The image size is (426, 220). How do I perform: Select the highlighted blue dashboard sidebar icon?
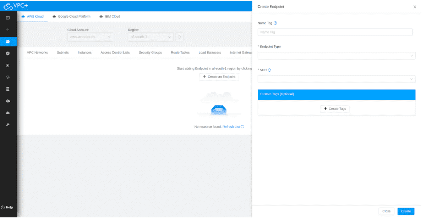tap(8, 42)
